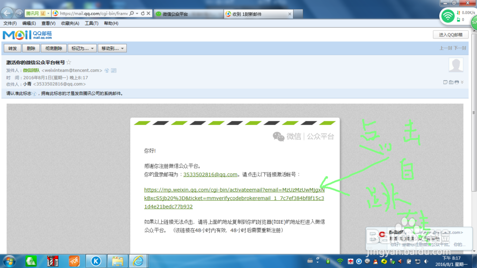Click safely remove hardware tray icon

[392, 261]
